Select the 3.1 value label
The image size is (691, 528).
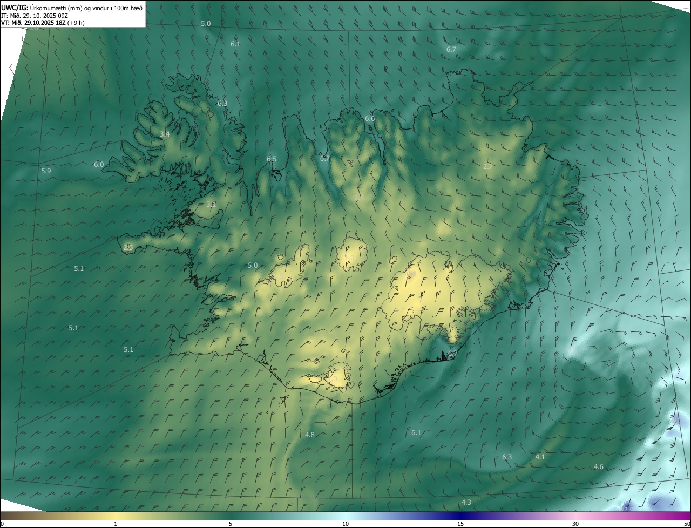pyautogui.click(x=211, y=204)
